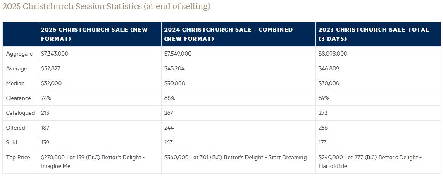Select the 74% clearance cell
The image size is (443, 177).
(x=46, y=98)
